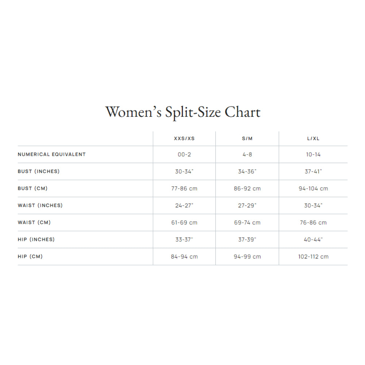Click the Waist (CM) row label

tap(34, 222)
